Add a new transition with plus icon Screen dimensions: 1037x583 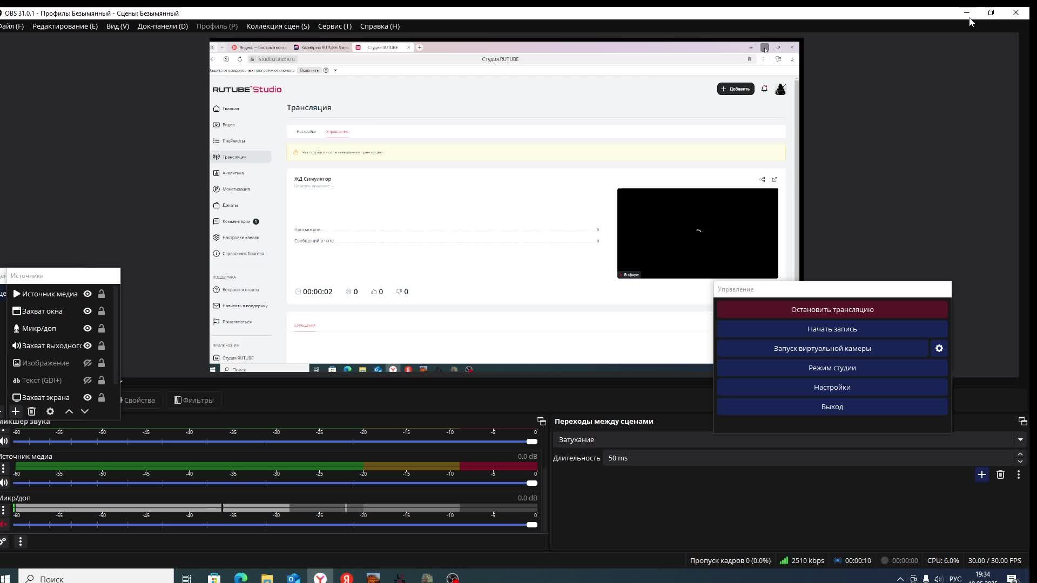[x=982, y=474]
